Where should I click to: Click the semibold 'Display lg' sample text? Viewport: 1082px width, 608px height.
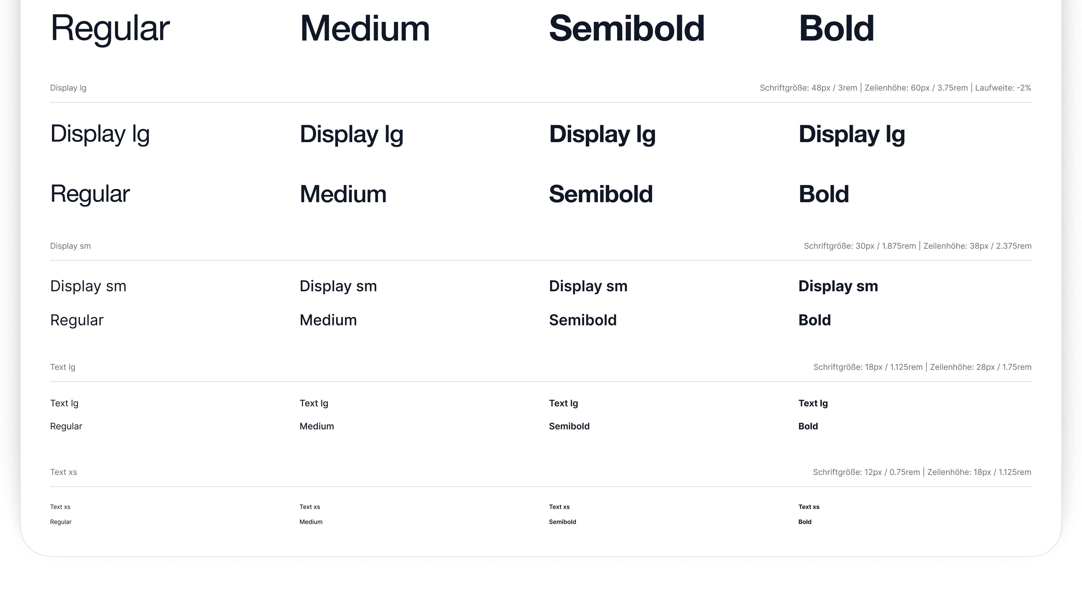pos(602,134)
